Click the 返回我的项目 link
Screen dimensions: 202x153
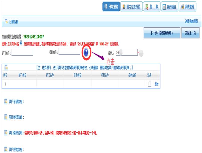tap(191, 22)
